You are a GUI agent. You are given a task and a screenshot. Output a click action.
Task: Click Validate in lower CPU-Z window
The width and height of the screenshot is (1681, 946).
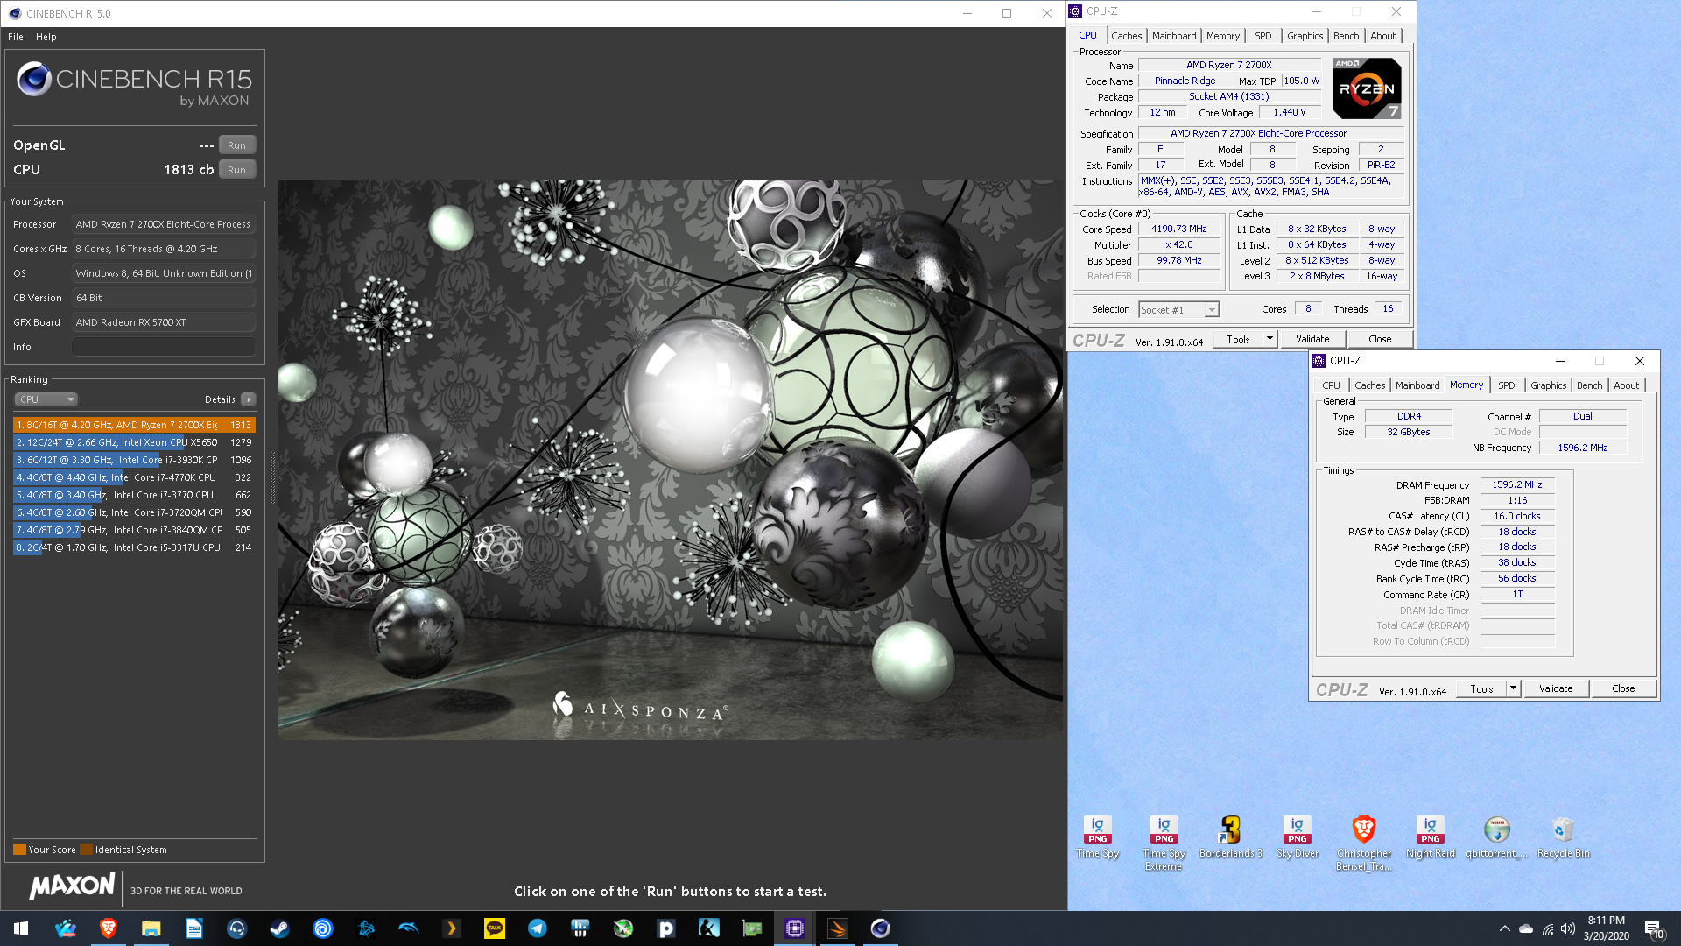1556,688
